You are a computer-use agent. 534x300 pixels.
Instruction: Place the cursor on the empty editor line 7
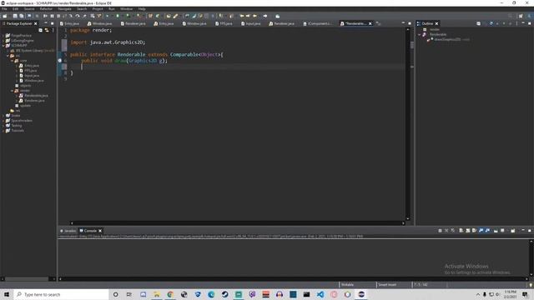click(237, 67)
